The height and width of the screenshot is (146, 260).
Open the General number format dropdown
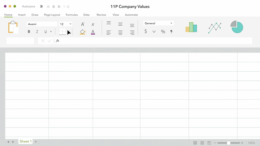[158, 23]
